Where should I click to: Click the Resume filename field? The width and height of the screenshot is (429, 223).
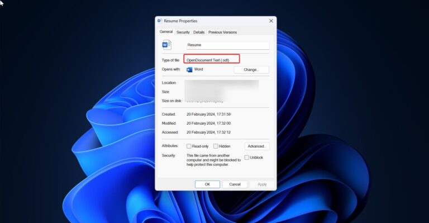tap(228, 45)
